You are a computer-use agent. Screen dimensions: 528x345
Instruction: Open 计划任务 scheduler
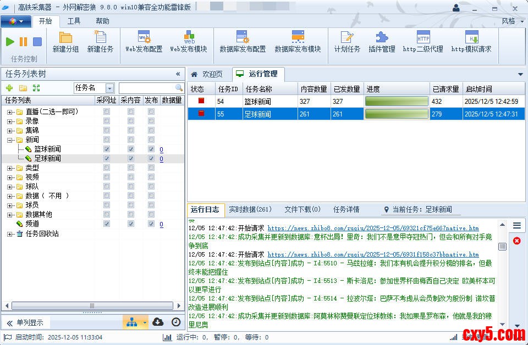pyautogui.click(x=346, y=42)
